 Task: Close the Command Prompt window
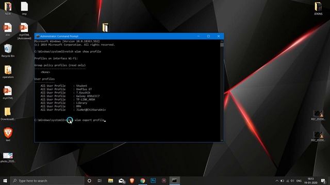point(219,36)
